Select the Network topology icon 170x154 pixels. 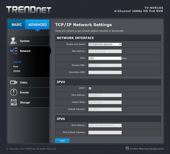14,51
